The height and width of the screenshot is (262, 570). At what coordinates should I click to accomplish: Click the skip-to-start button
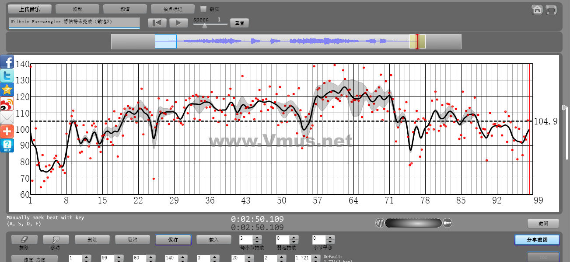click(157, 23)
